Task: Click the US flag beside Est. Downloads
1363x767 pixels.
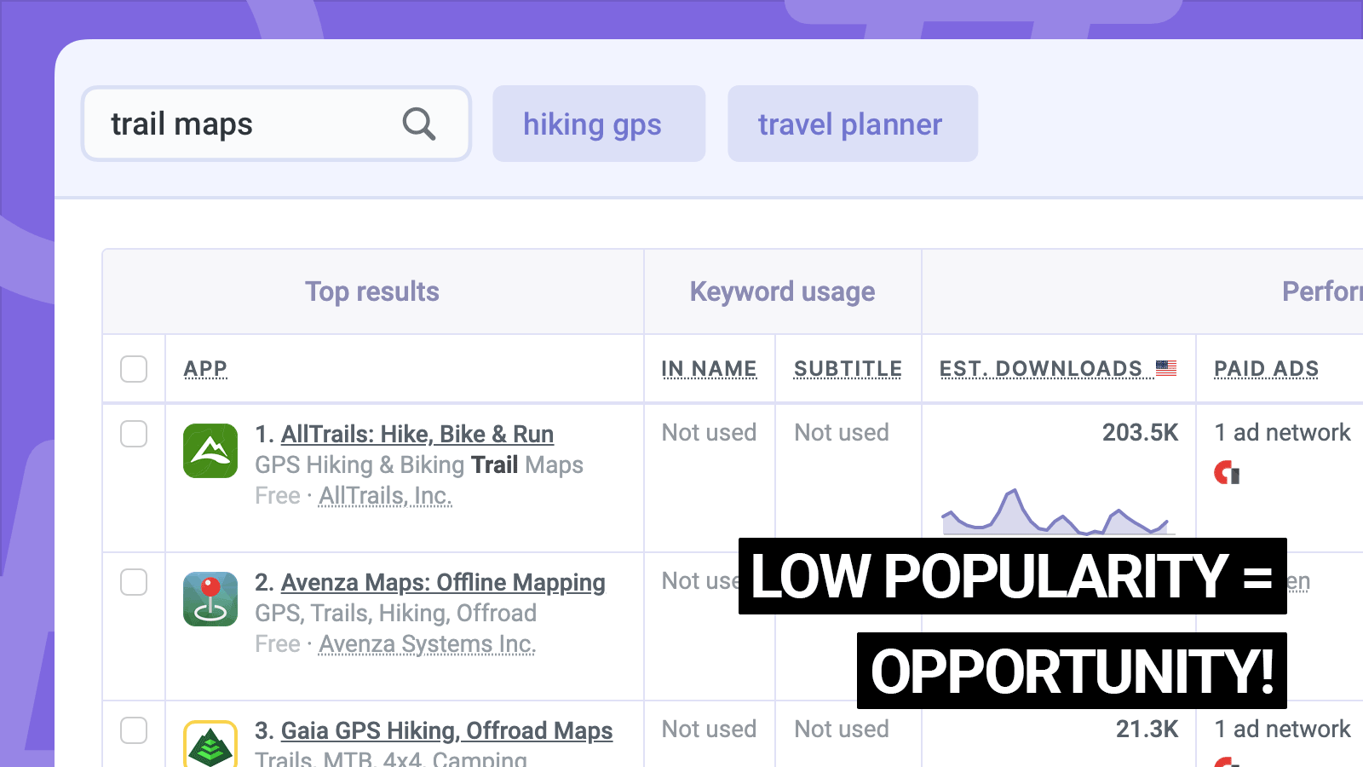Action: coord(1165,368)
